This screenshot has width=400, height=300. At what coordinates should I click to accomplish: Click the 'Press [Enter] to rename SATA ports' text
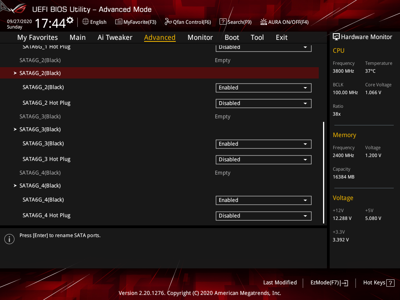tap(60, 236)
